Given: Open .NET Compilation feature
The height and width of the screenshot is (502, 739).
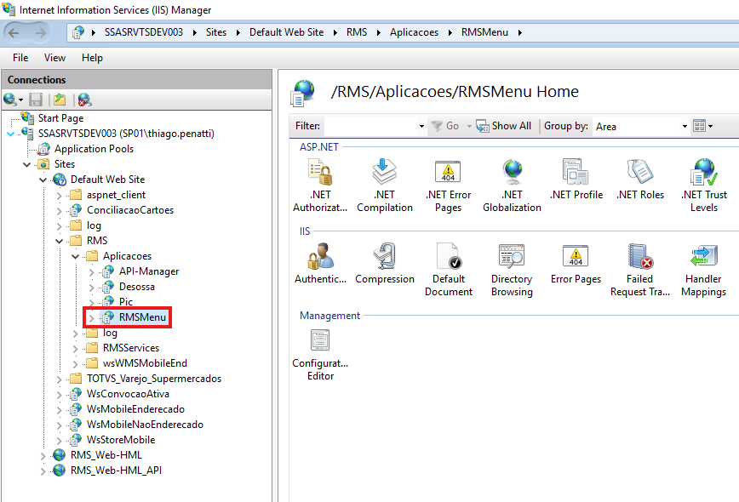Looking at the screenshot, I should point(385,185).
